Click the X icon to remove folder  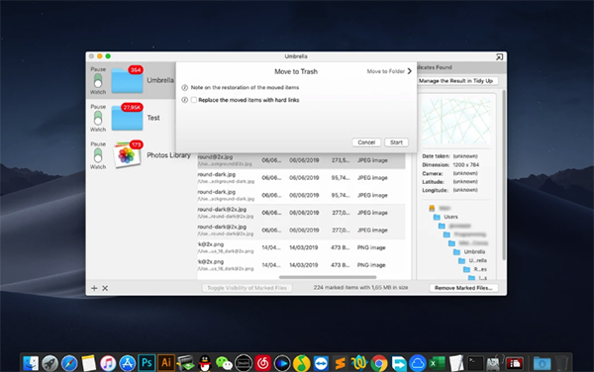click(105, 288)
